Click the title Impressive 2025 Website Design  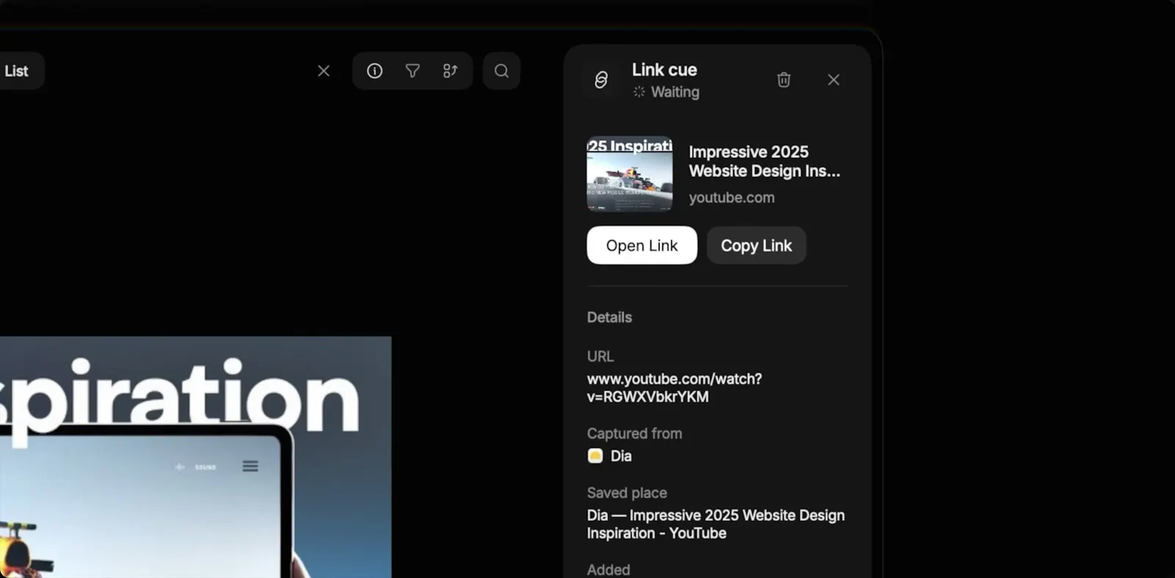[x=764, y=162]
